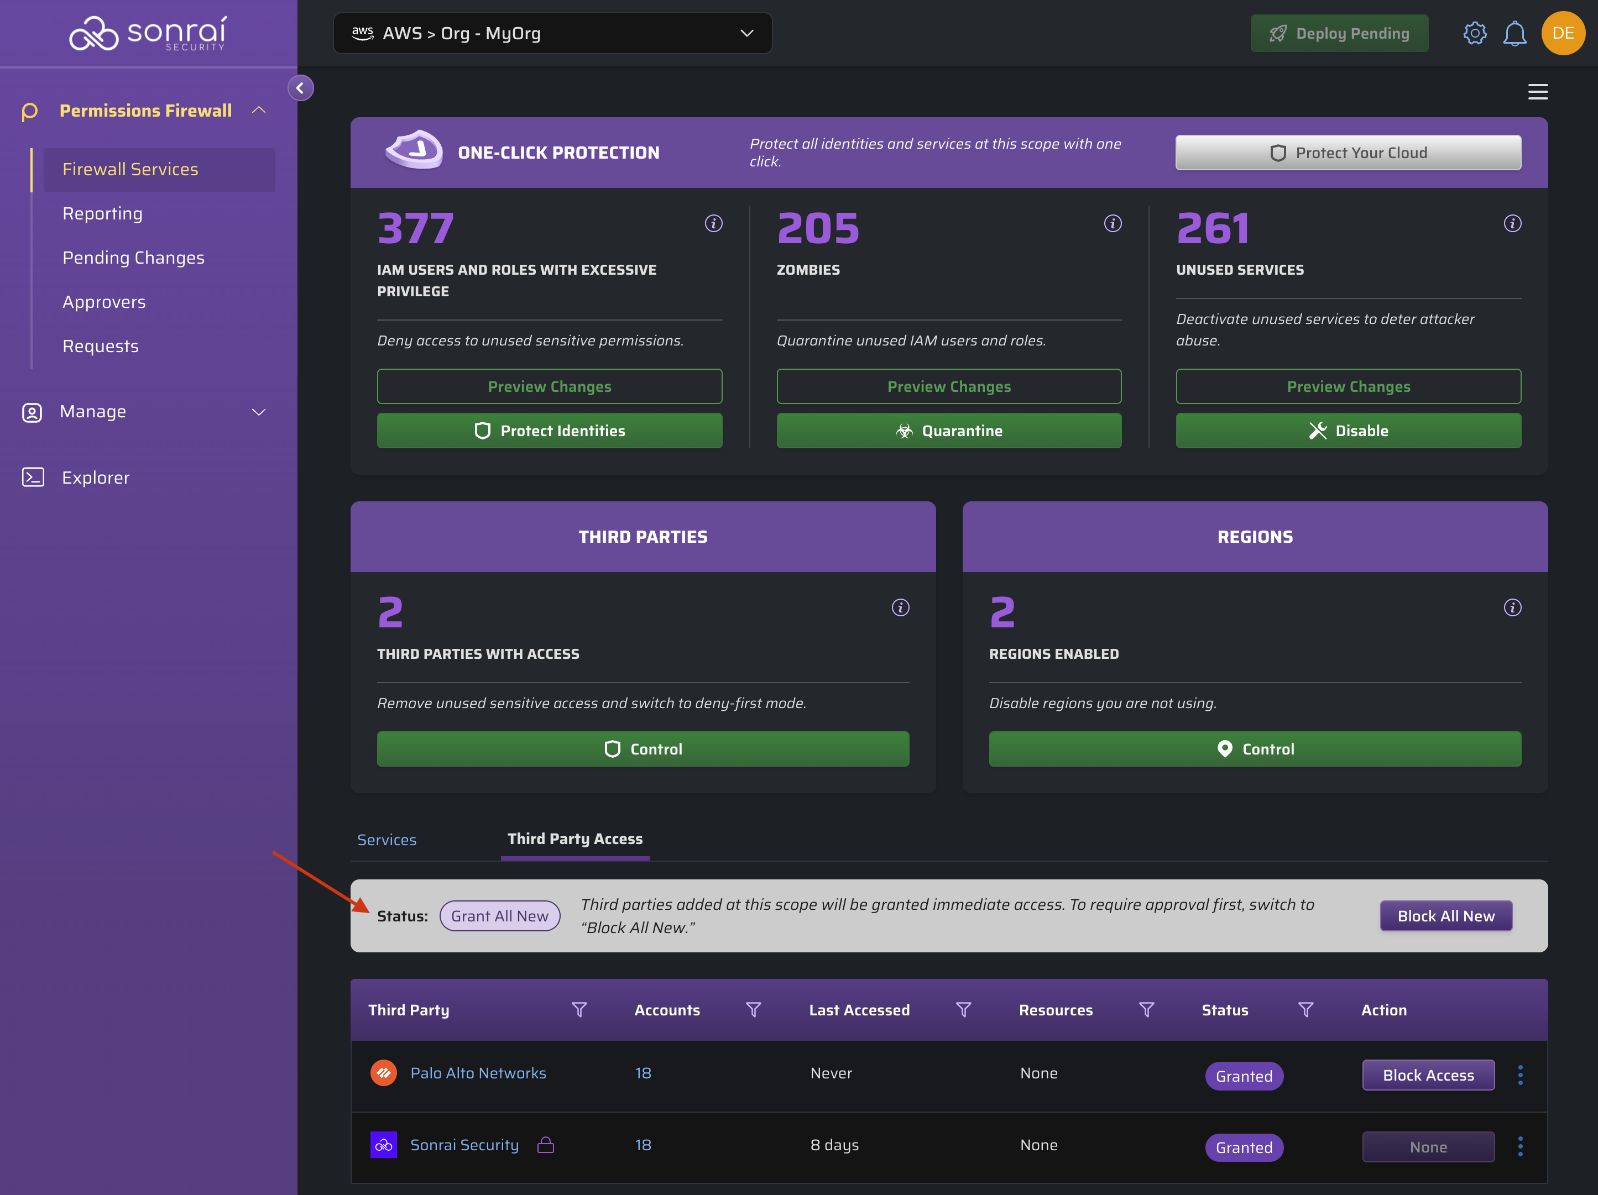
Task: Click the None action button for Sonrai Security
Action: click(x=1428, y=1146)
